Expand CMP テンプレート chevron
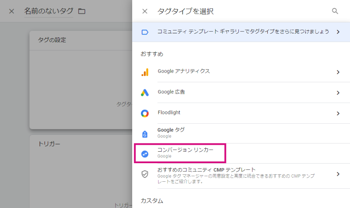This screenshot has height=208, width=350. click(338, 174)
